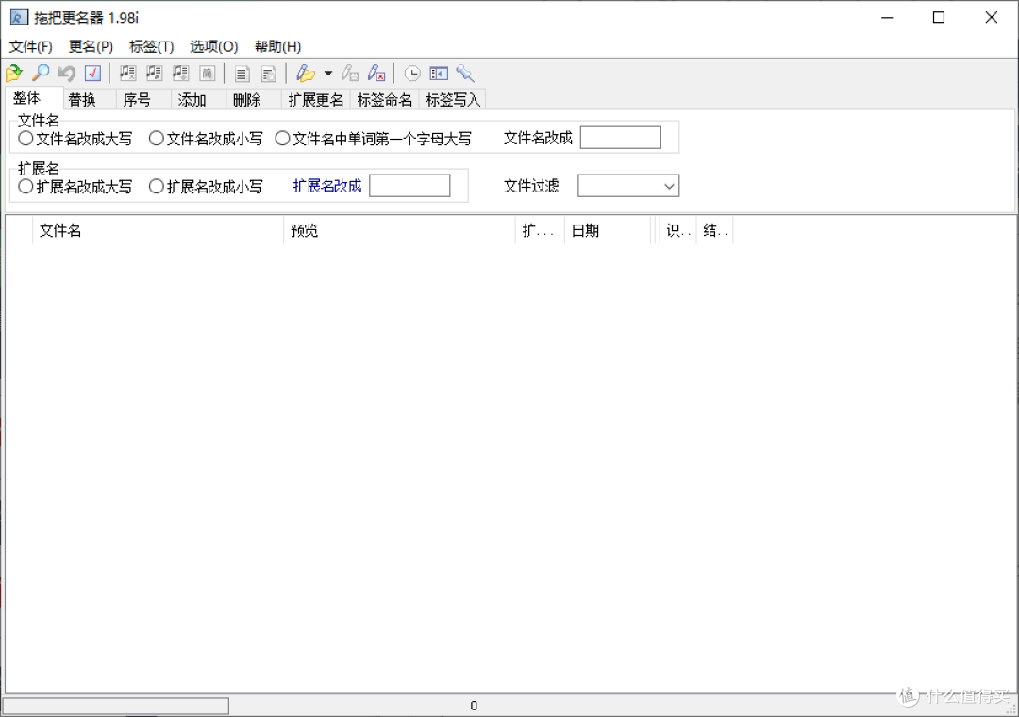Click the 文件名 column header
Image resolution: width=1019 pixels, height=717 pixels.
[x=158, y=230]
